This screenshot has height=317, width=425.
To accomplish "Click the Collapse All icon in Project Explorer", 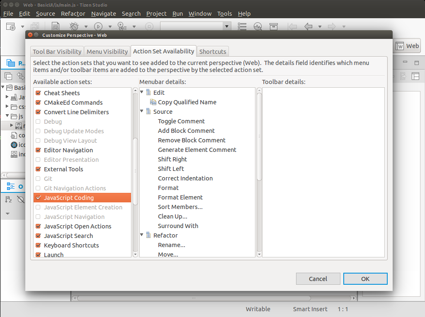I will pyautogui.click(x=8, y=76).
